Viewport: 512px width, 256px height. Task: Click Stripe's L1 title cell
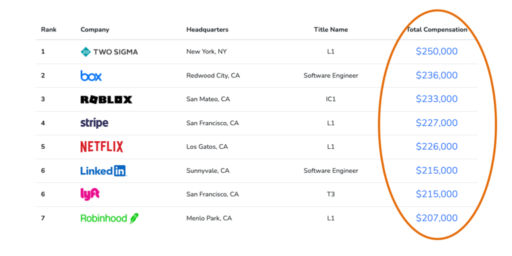[x=331, y=123]
